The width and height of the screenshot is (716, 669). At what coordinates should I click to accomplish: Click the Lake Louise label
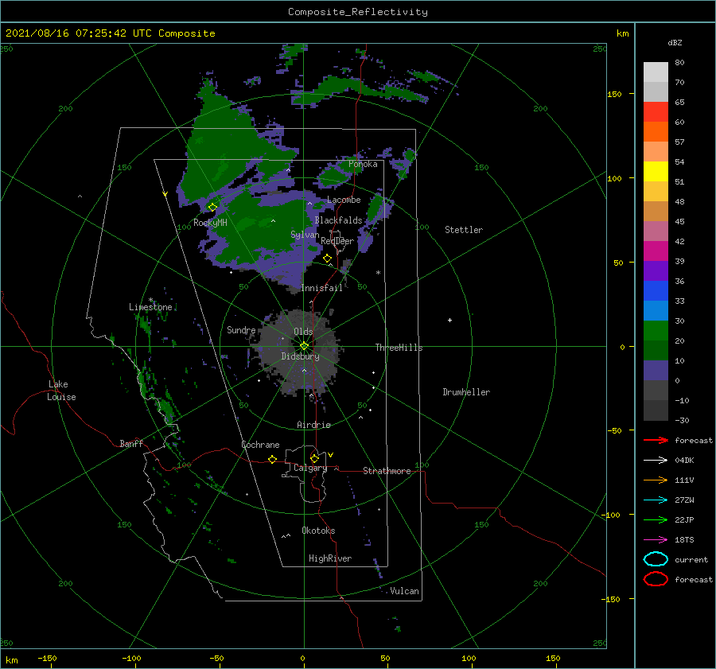click(x=61, y=391)
